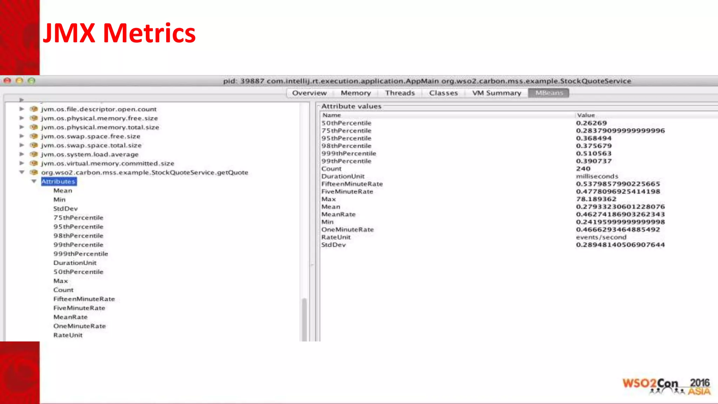Expand jvm.os.swap.space.total.size node

(x=22, y=145)
